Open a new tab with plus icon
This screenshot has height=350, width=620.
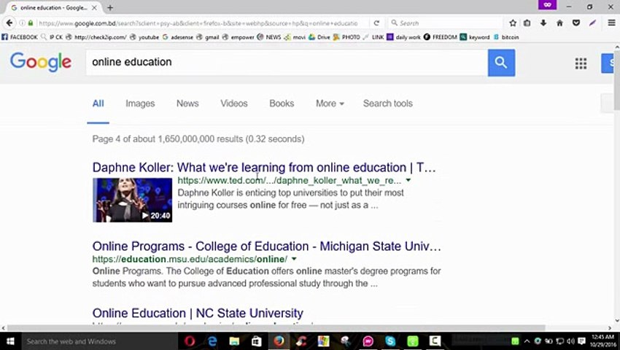[x=110, y=7]
